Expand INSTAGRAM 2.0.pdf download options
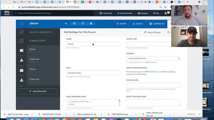Image resolution: width=214 pixels, height=120 pixels. pyautogui.click(x=67, y=114)
